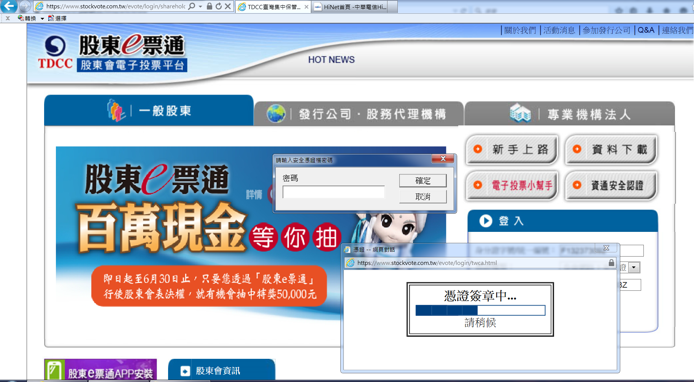
Task: Click the 資料下載 button
Action: click(x=611, y=149)
